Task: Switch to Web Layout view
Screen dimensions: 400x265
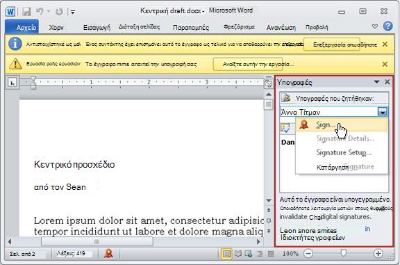Action: click(249, 254)
